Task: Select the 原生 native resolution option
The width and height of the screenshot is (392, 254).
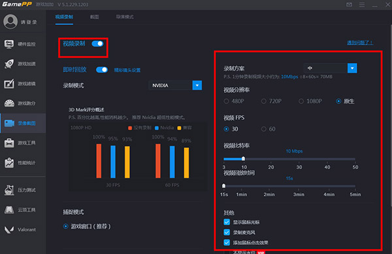Action: pos(345,101)
